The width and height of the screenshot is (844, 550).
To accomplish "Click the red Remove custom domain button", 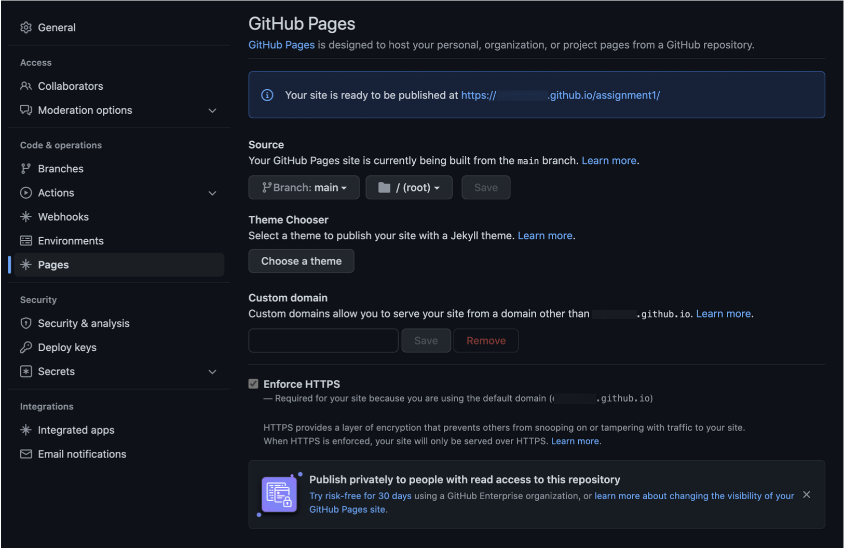I will 486,341.
